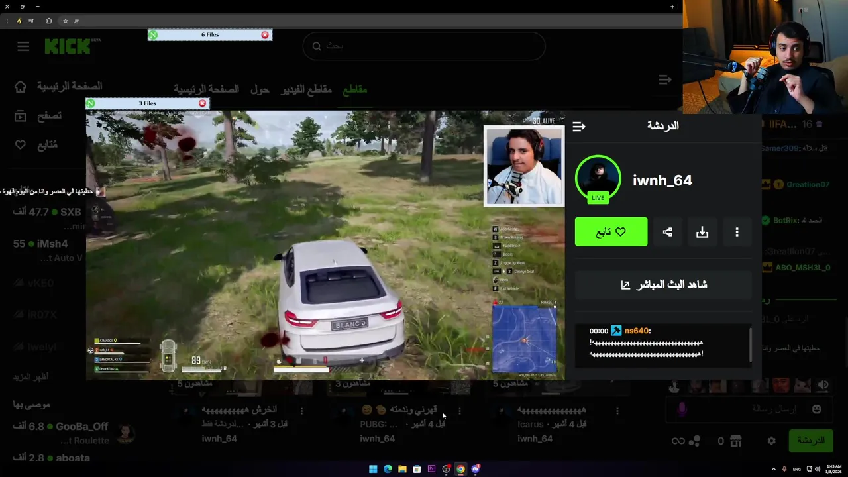Viewport: 848px width, 477px height.
Task: Click the infinity icon under chat
Action: (x=678, y=441)
